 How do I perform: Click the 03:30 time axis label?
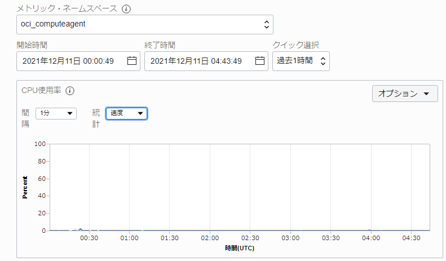coord(331,238)
